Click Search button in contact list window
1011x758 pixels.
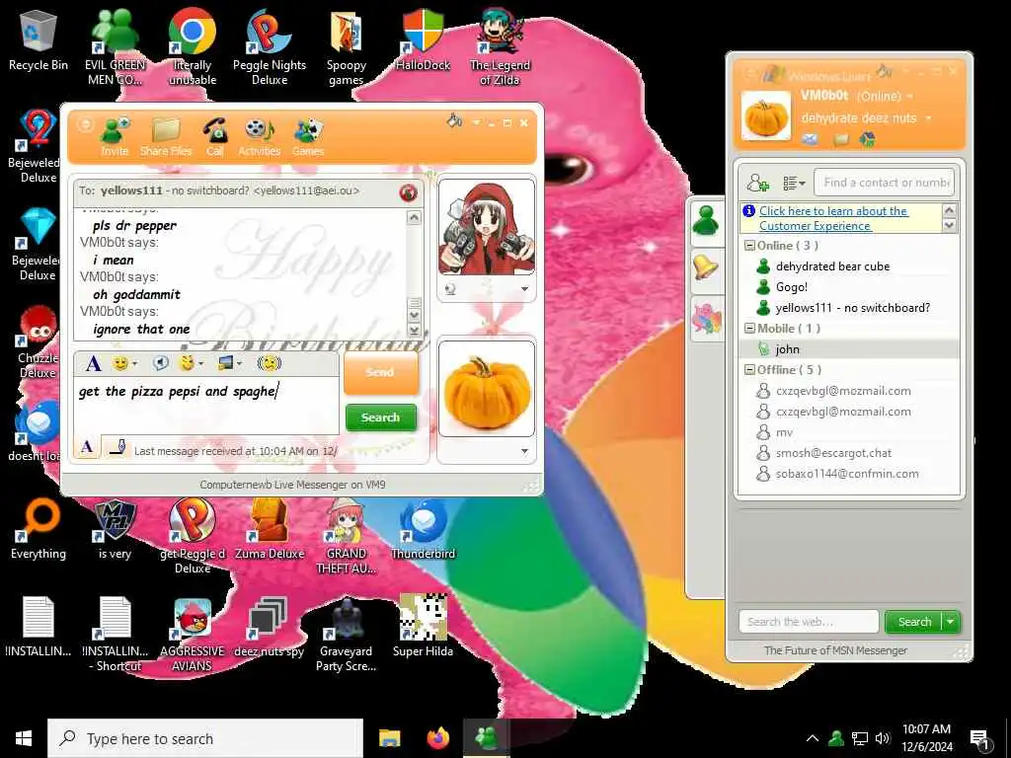(914, 622)
